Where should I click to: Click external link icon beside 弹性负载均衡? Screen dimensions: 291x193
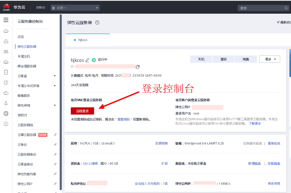tap(55, 174)
